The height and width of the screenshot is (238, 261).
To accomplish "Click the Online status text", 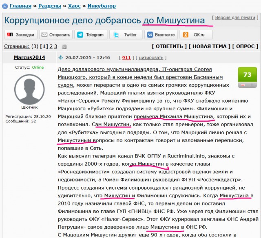I will click(x=38, y=67).
